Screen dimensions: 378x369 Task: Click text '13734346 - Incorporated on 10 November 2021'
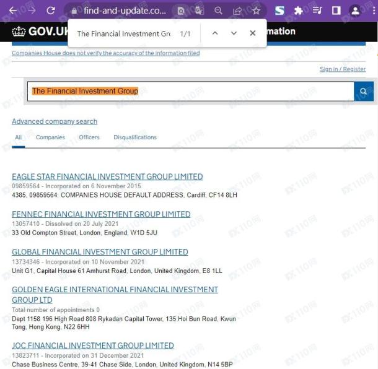(78, 262)
